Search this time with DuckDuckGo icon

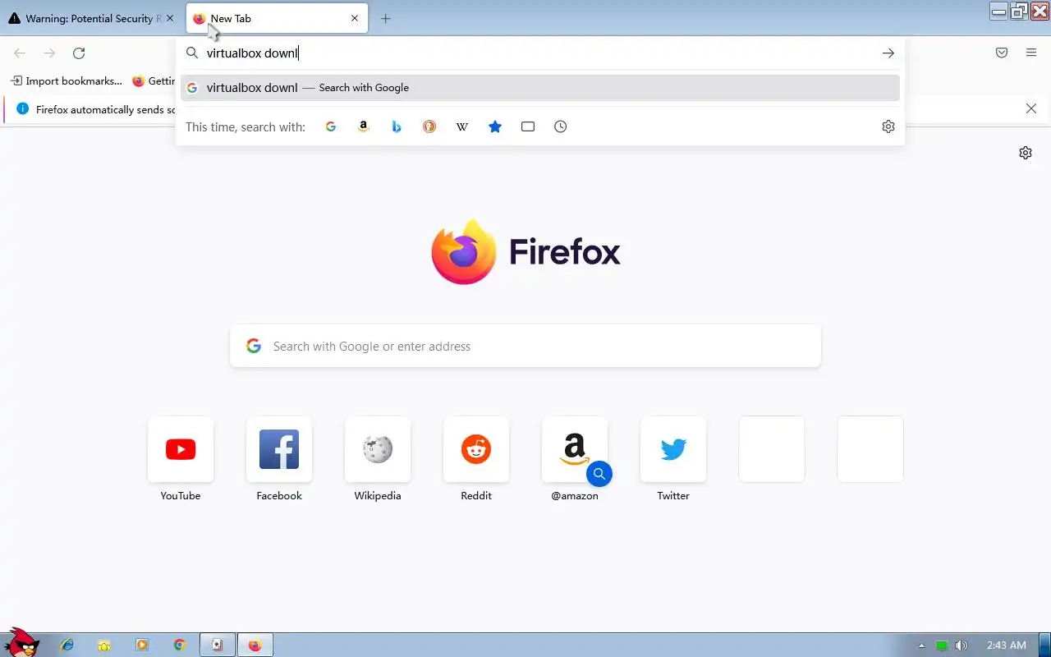click(x=429, y=126)
